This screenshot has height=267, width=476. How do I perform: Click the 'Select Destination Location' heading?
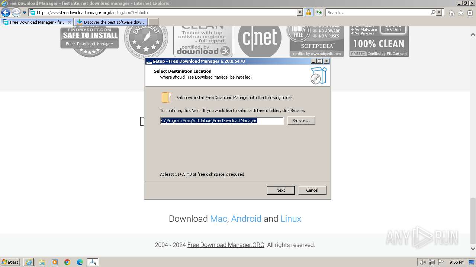(x=183, y=71)
